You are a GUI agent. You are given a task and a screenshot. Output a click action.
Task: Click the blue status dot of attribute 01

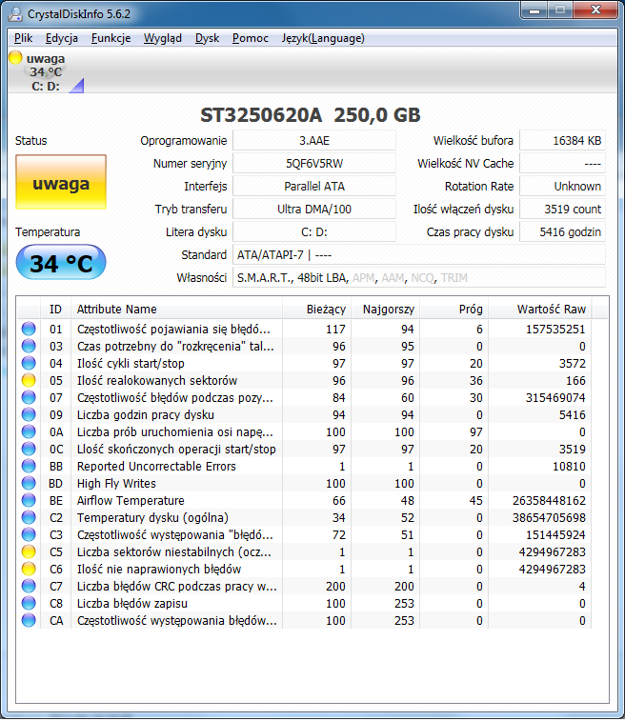29,330
